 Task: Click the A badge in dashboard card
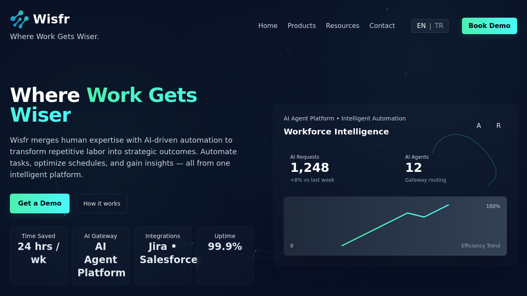tap(478, 126)
